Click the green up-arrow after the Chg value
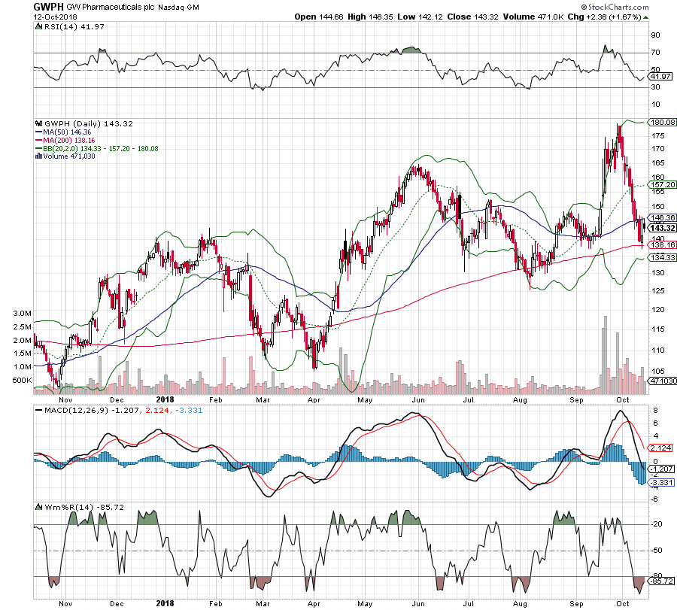677x610 pixels. click(646, 17)
